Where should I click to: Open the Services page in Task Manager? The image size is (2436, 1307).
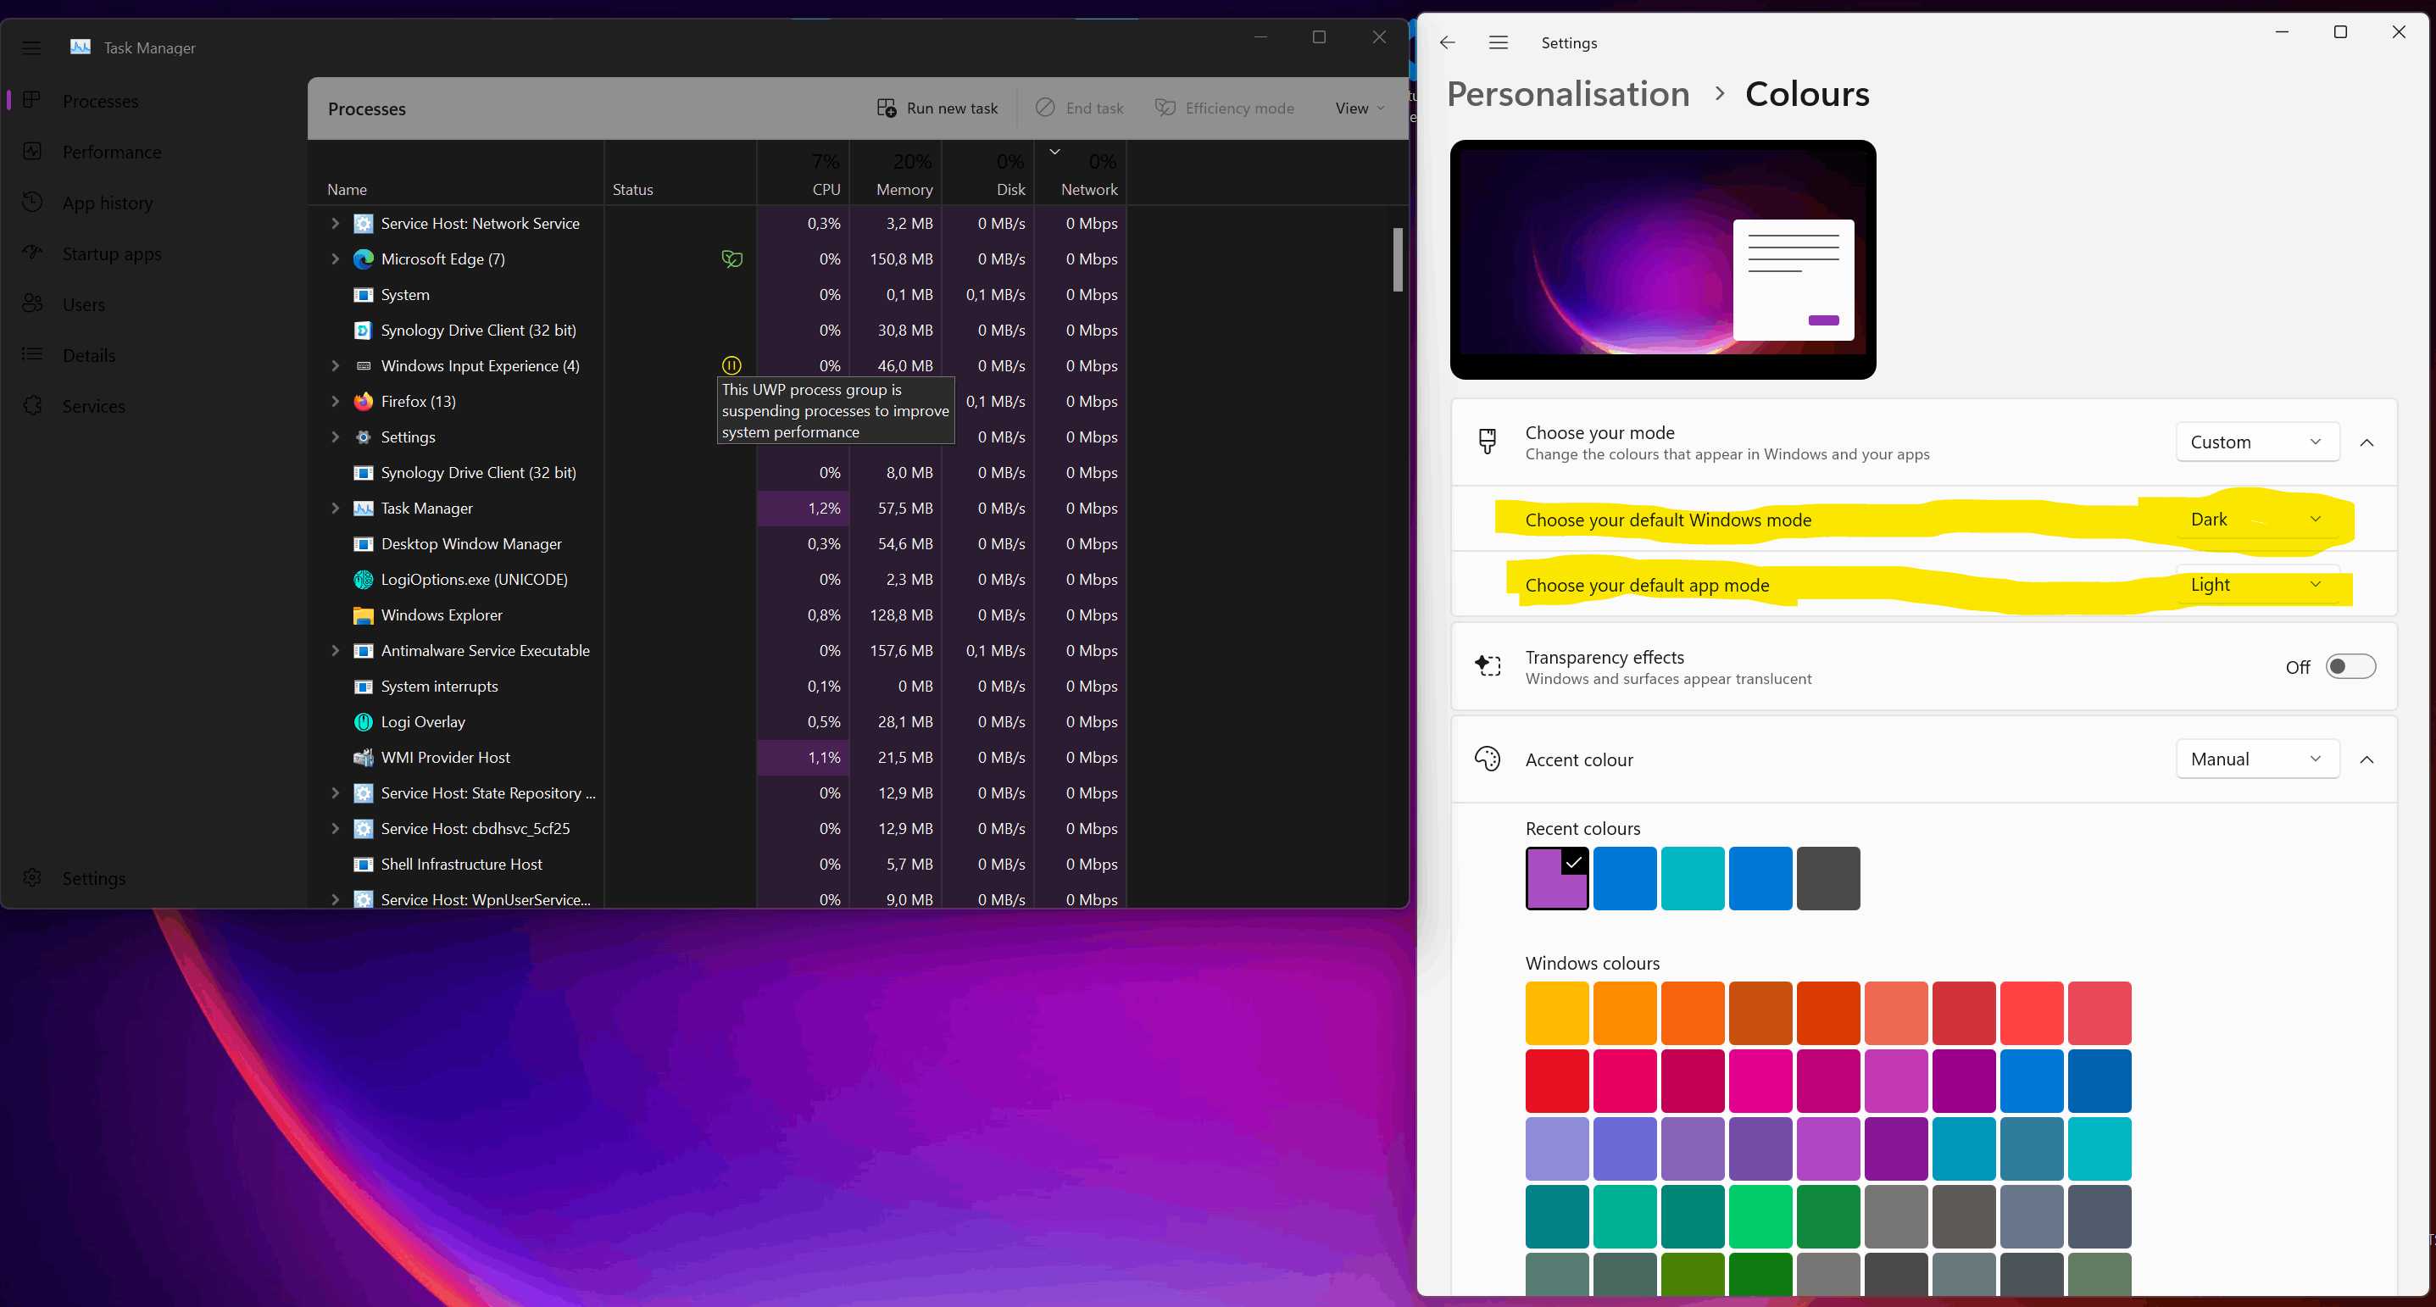pos(92,407)
